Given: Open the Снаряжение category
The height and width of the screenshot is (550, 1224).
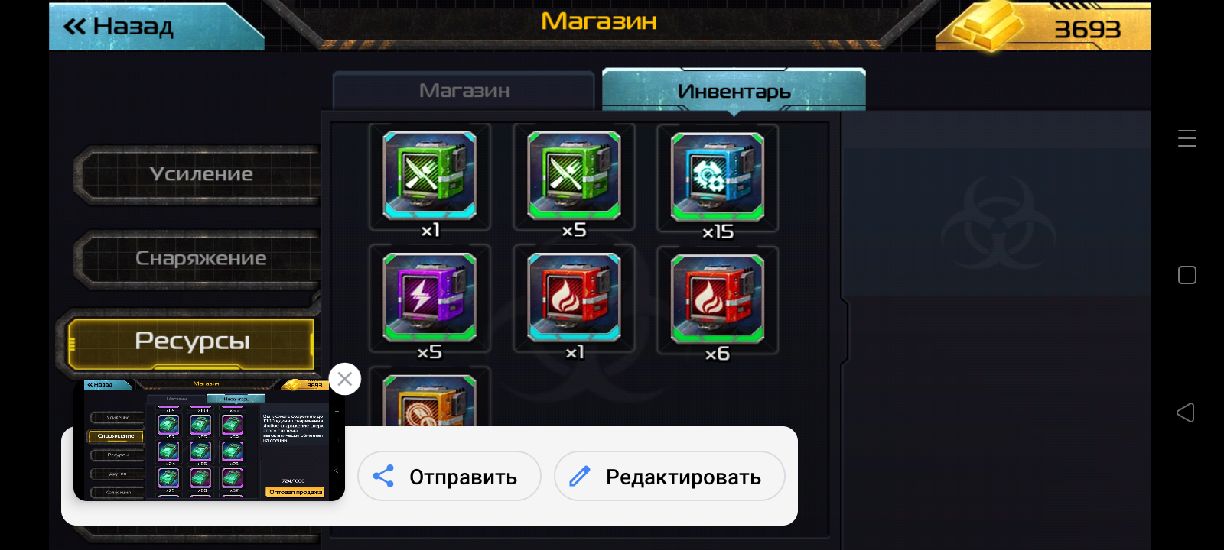Looking at the screenshot, I should click(x=200, y=258).
